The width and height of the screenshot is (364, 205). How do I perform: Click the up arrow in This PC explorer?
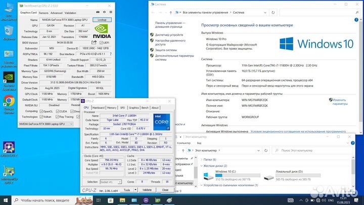[183, 151]
